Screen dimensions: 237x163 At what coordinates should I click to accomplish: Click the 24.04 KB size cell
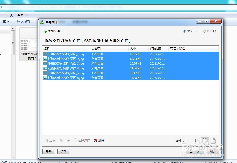click(136, 68)
